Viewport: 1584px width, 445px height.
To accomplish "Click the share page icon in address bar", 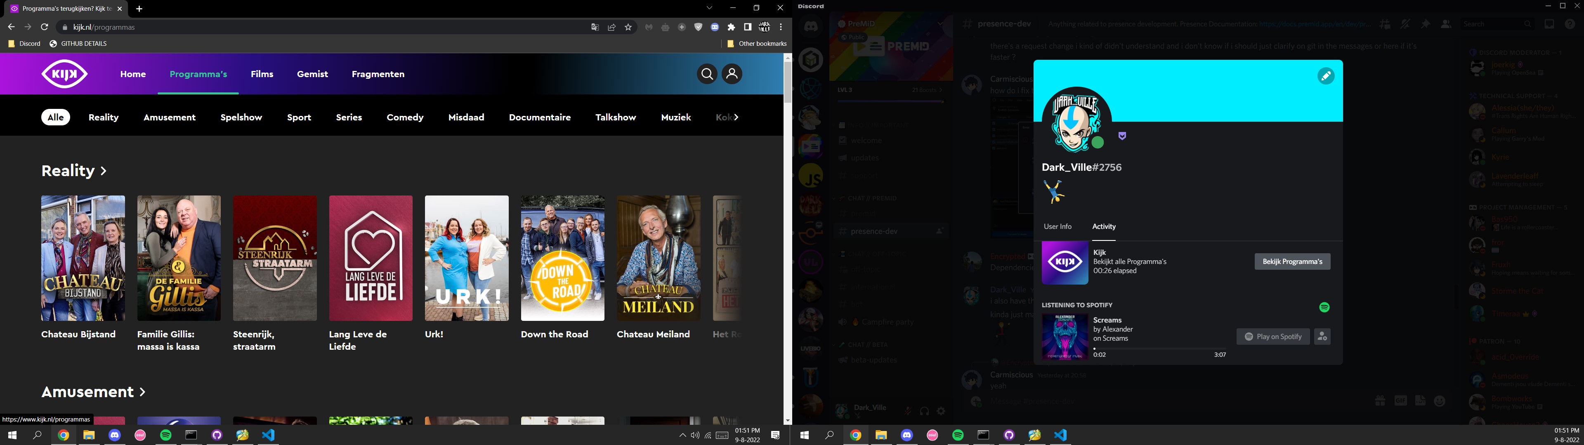I will 612,27.
